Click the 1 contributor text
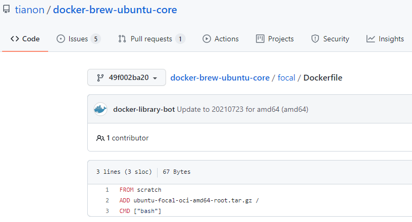 [x=127, y=138]
